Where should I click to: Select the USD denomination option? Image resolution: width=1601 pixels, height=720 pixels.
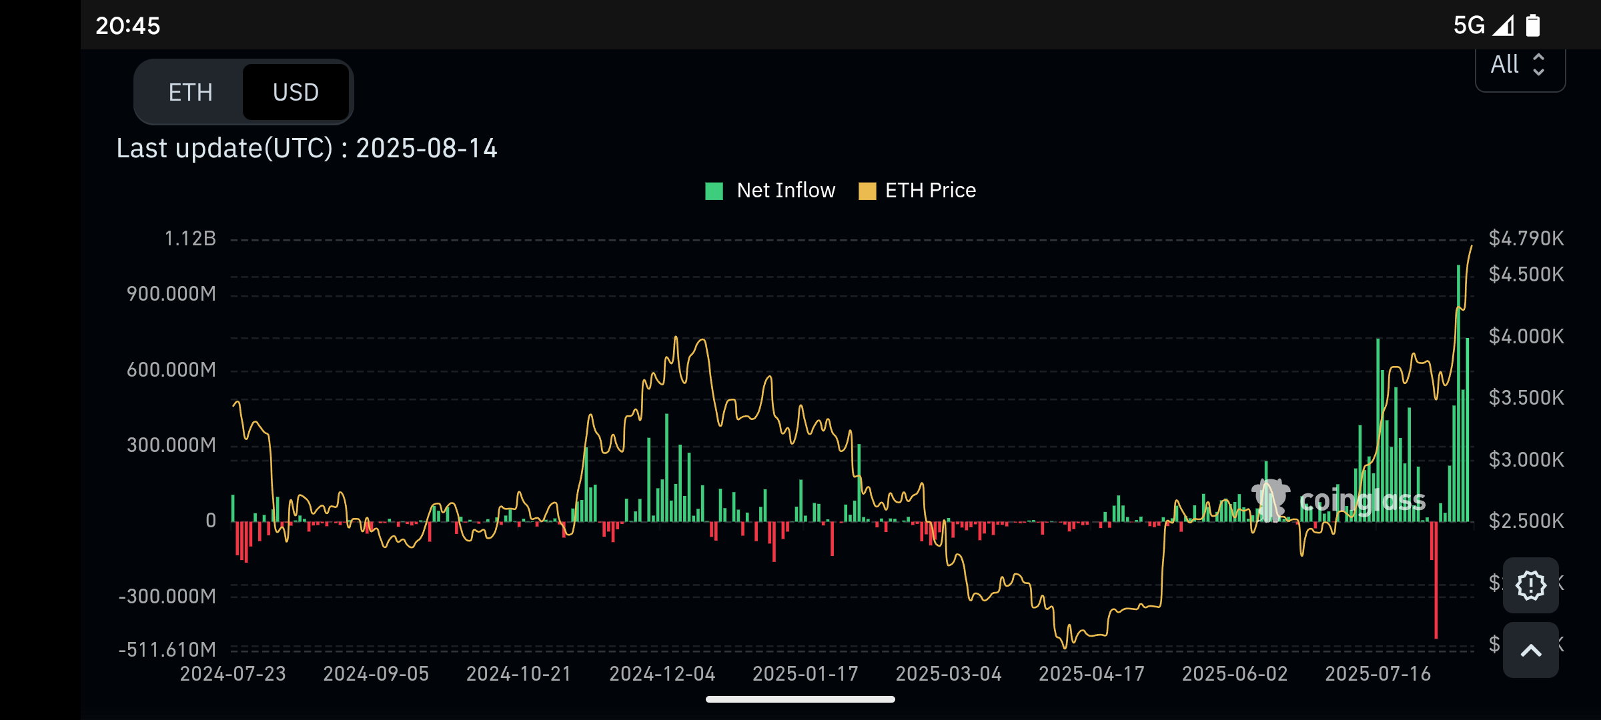(296, 92)
